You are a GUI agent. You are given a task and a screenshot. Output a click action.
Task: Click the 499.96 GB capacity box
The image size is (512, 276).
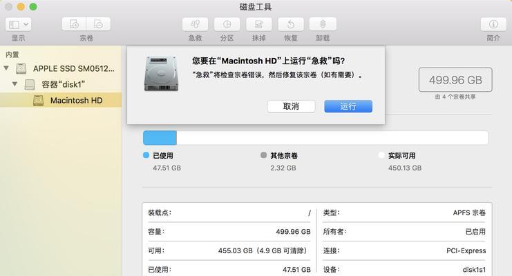click(455, 80)
